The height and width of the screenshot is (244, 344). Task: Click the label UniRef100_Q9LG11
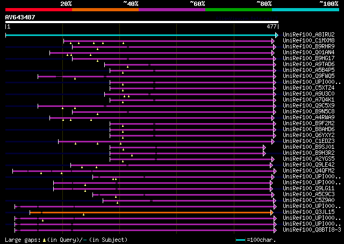pos(309,189)
